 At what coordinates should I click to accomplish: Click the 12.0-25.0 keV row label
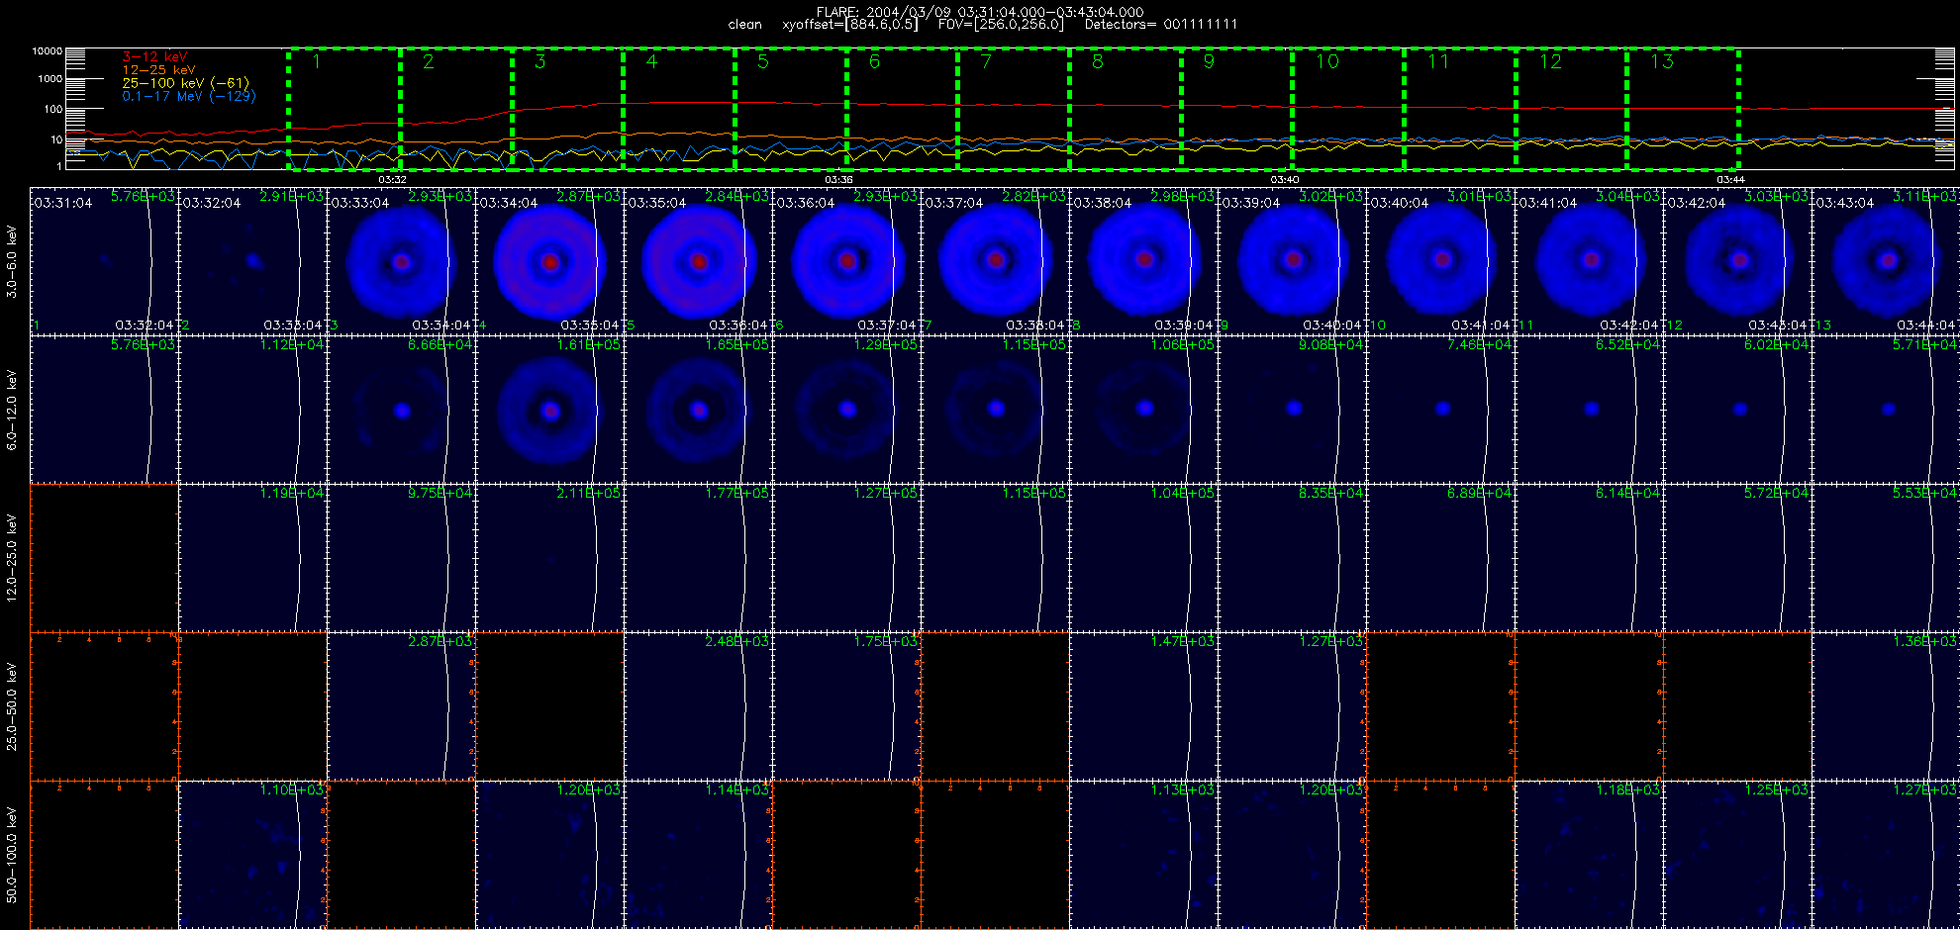click(x=12, y=558)
